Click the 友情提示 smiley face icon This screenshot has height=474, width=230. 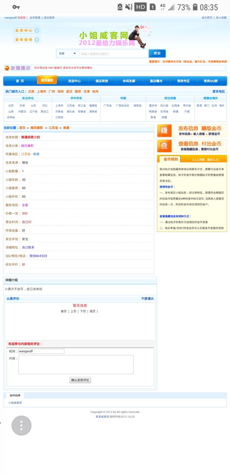tap(7, 68)
